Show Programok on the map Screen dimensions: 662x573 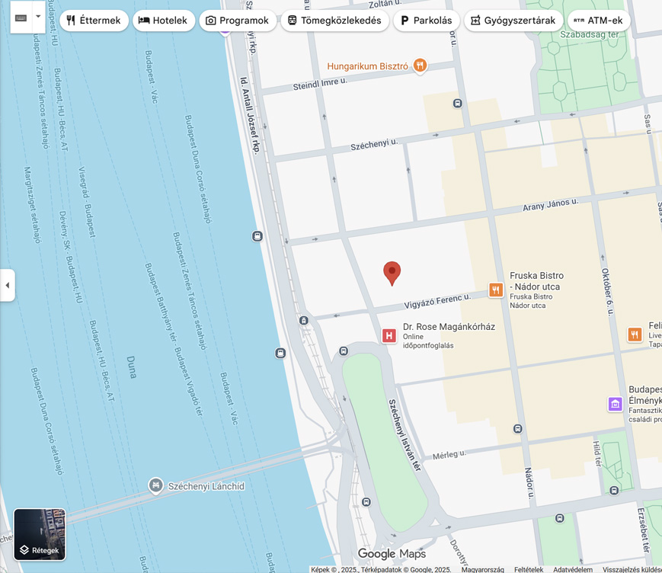[x=238, y=21]
